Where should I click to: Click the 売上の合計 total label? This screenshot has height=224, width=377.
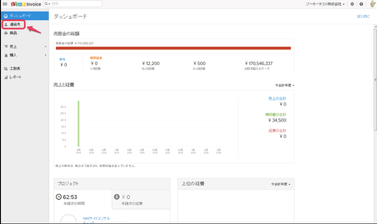click(277, 99)
